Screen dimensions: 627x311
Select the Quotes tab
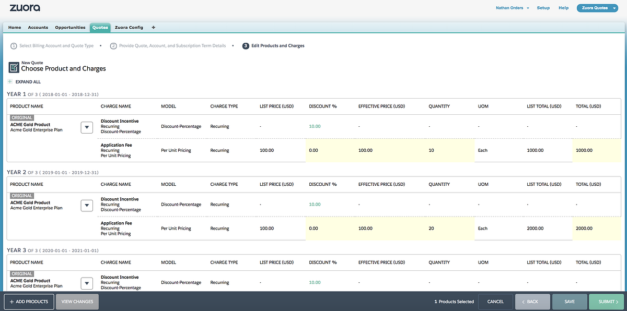(x=100, y=28)
